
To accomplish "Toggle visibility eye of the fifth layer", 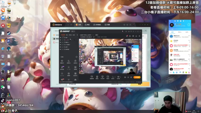I will pos(60,47).
